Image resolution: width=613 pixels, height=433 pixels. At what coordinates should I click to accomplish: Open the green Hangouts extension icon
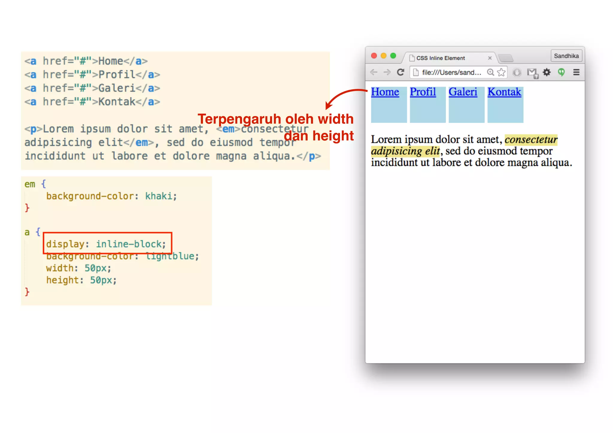click(561, 72)
